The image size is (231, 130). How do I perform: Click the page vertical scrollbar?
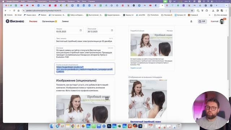click(x=228, y=58)
